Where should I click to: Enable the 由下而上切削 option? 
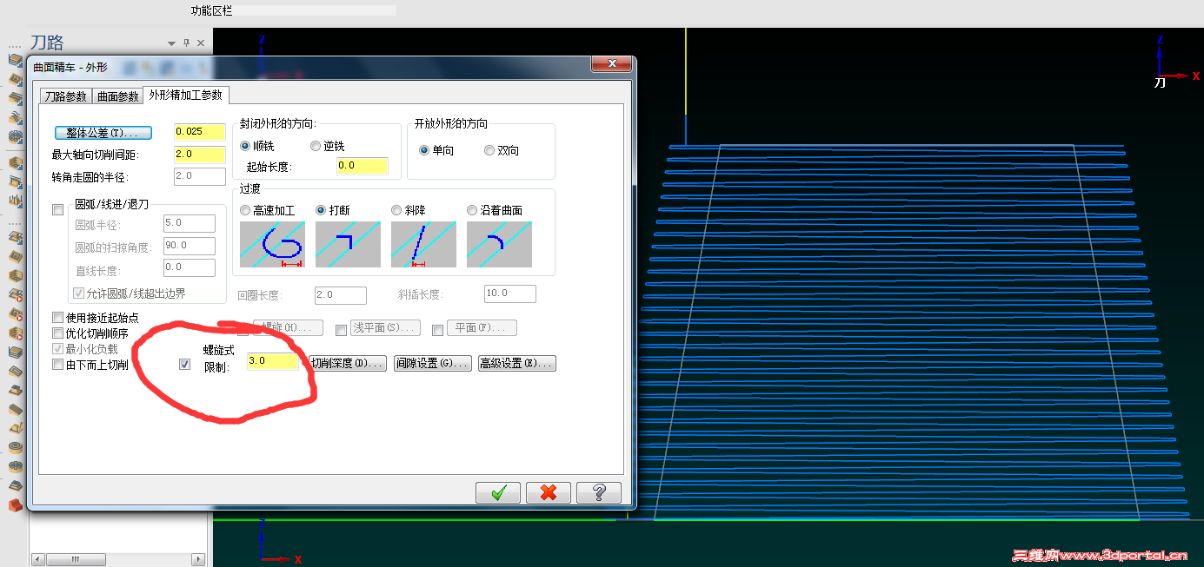57,364
